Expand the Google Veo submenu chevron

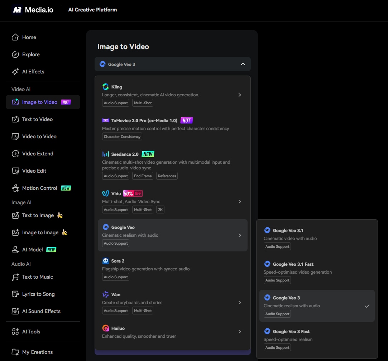click(x=240, y=235)
